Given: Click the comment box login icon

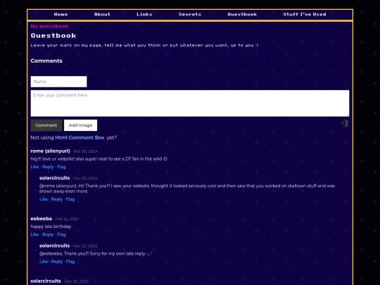Looking at the screenshot, I should tap(345, 123).
